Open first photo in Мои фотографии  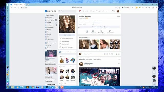point(84,44)
